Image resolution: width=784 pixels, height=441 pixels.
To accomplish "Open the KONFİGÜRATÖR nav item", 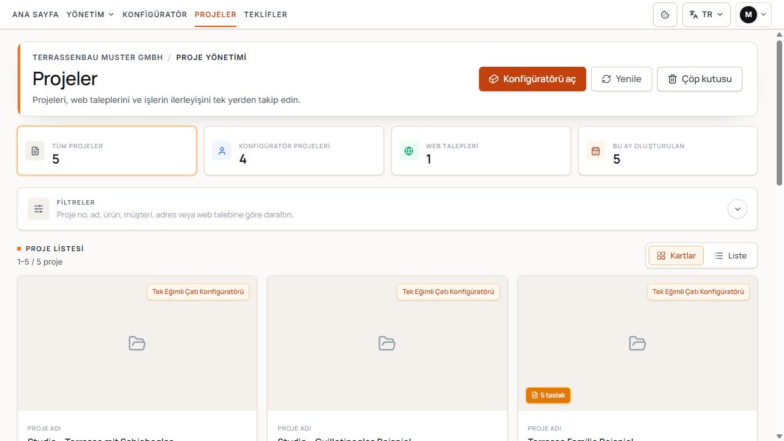I will (155, 15).
